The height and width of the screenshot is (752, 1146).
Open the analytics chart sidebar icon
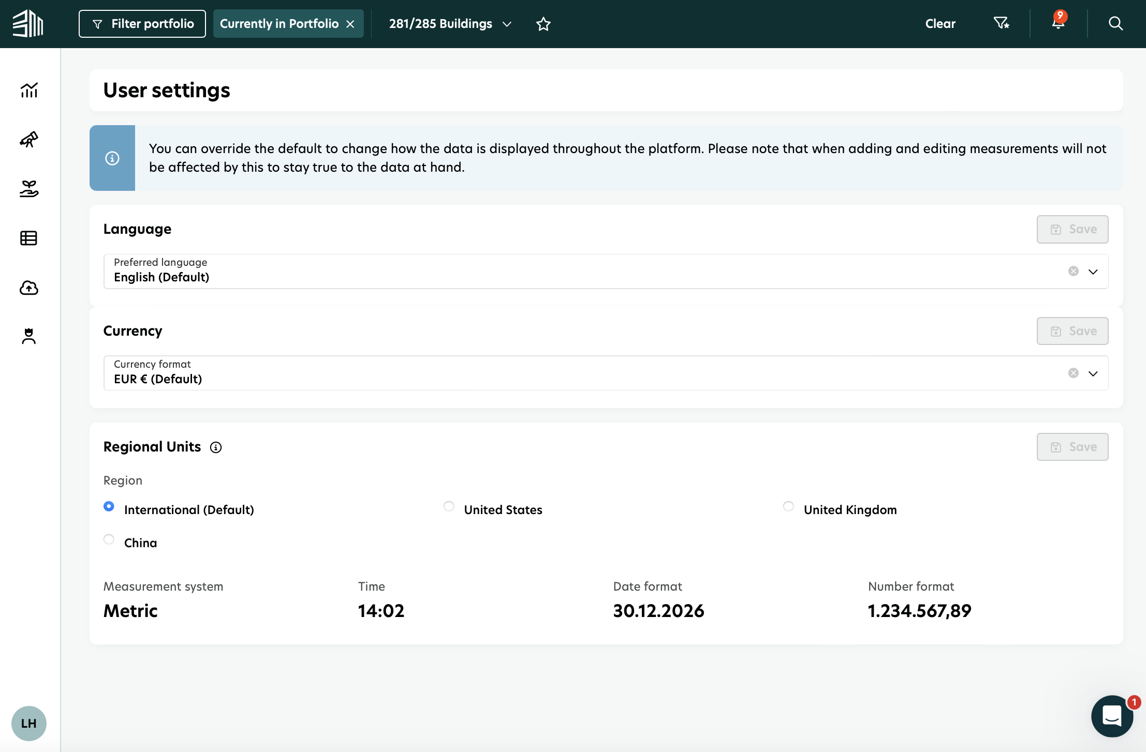29,90
